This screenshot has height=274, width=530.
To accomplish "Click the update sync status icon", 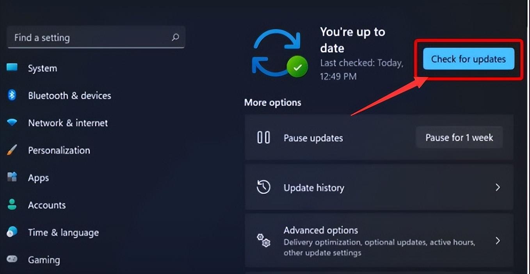I will (x=279, y=53).
